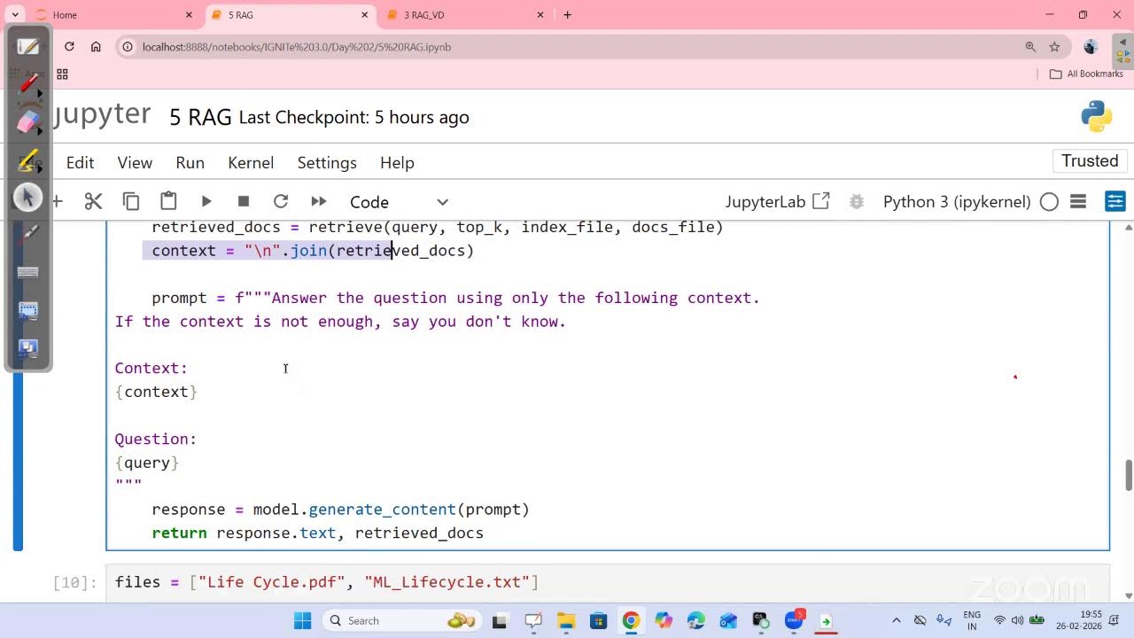Open Google Chrome from the taskbar

[x=631, y=620]
